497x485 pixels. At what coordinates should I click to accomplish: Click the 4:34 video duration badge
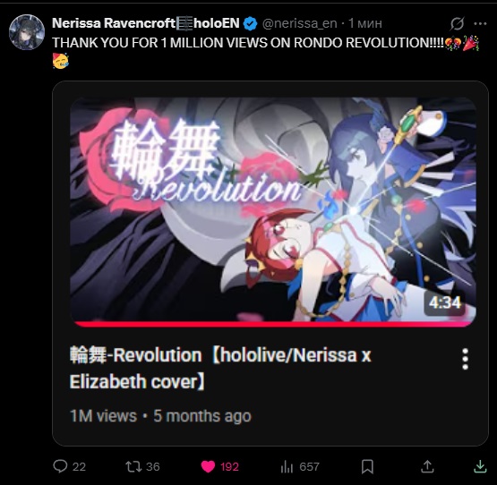coord(444,302)
